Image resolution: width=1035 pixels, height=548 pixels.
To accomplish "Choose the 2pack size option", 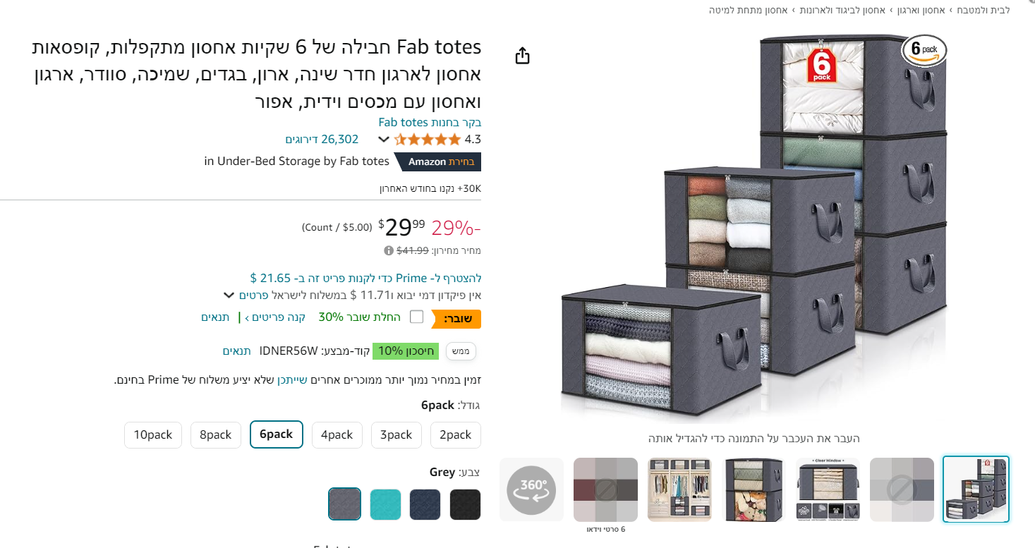I will pyautogui.click(x=456, y=435).
